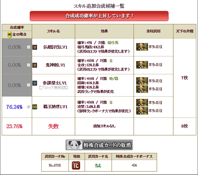The image size is (198, 175).
Task: Open second 本多正信 portrait in 参謀傑士LV1 row
Action: (x=142, y=89)
